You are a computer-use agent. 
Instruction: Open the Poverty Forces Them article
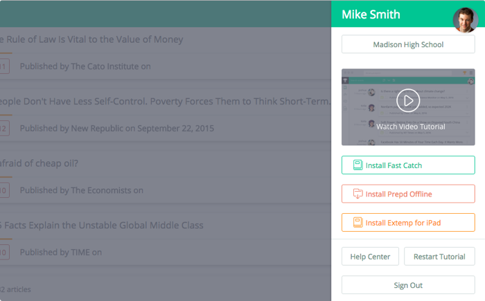[x=165, y=101]
